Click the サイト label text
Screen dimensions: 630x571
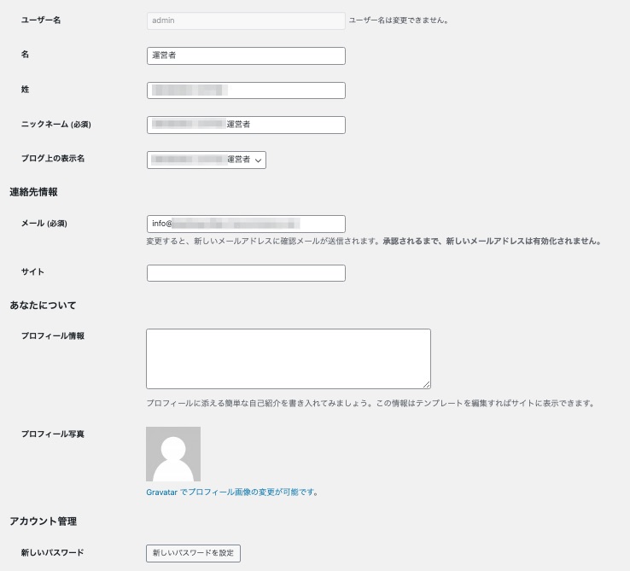pos(32,271)
